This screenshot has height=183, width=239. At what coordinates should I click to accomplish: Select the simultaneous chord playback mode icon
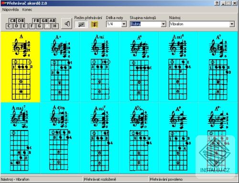click(x=94, y=24)
